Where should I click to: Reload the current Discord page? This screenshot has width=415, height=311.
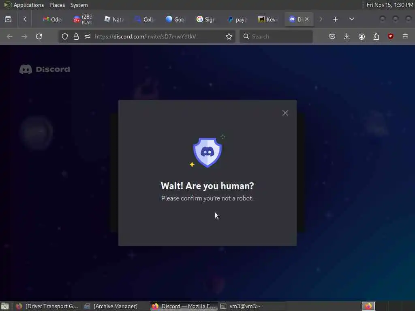tap(39, 36)
